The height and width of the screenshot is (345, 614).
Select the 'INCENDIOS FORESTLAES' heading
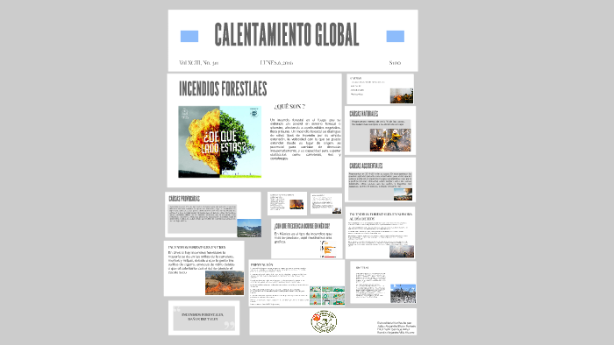point(223,88)
